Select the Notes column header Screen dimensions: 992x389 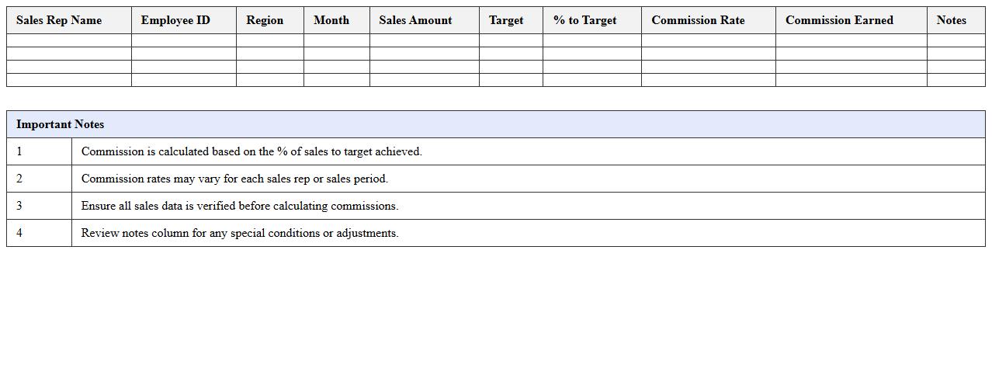pos(951,20)
